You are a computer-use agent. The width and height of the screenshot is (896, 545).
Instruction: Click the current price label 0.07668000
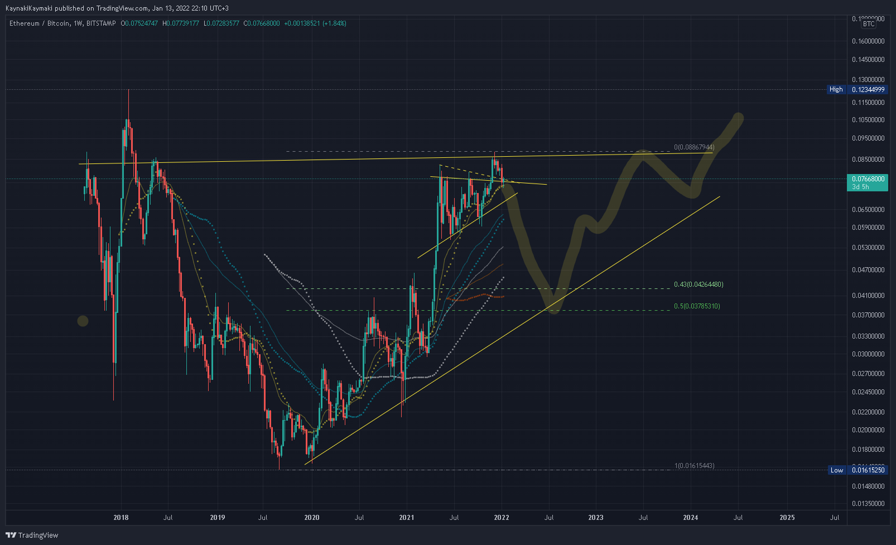point(868,179)
